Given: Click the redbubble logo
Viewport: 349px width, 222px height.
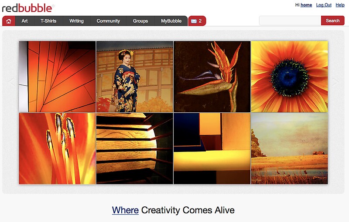Looking at the screenshot, I should click(28, 8).
